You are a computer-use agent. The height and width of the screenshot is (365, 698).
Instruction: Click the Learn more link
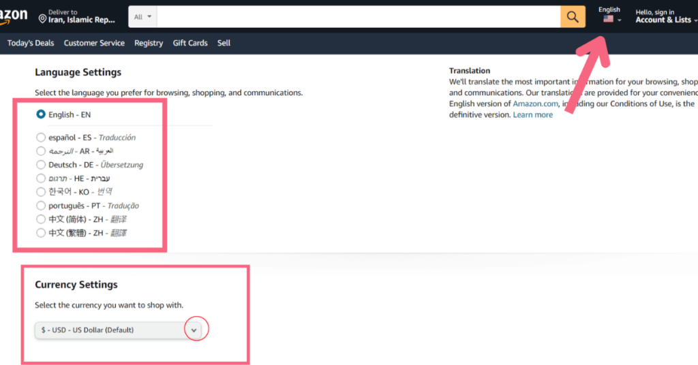pyautogui.click(x=532, y=114)
